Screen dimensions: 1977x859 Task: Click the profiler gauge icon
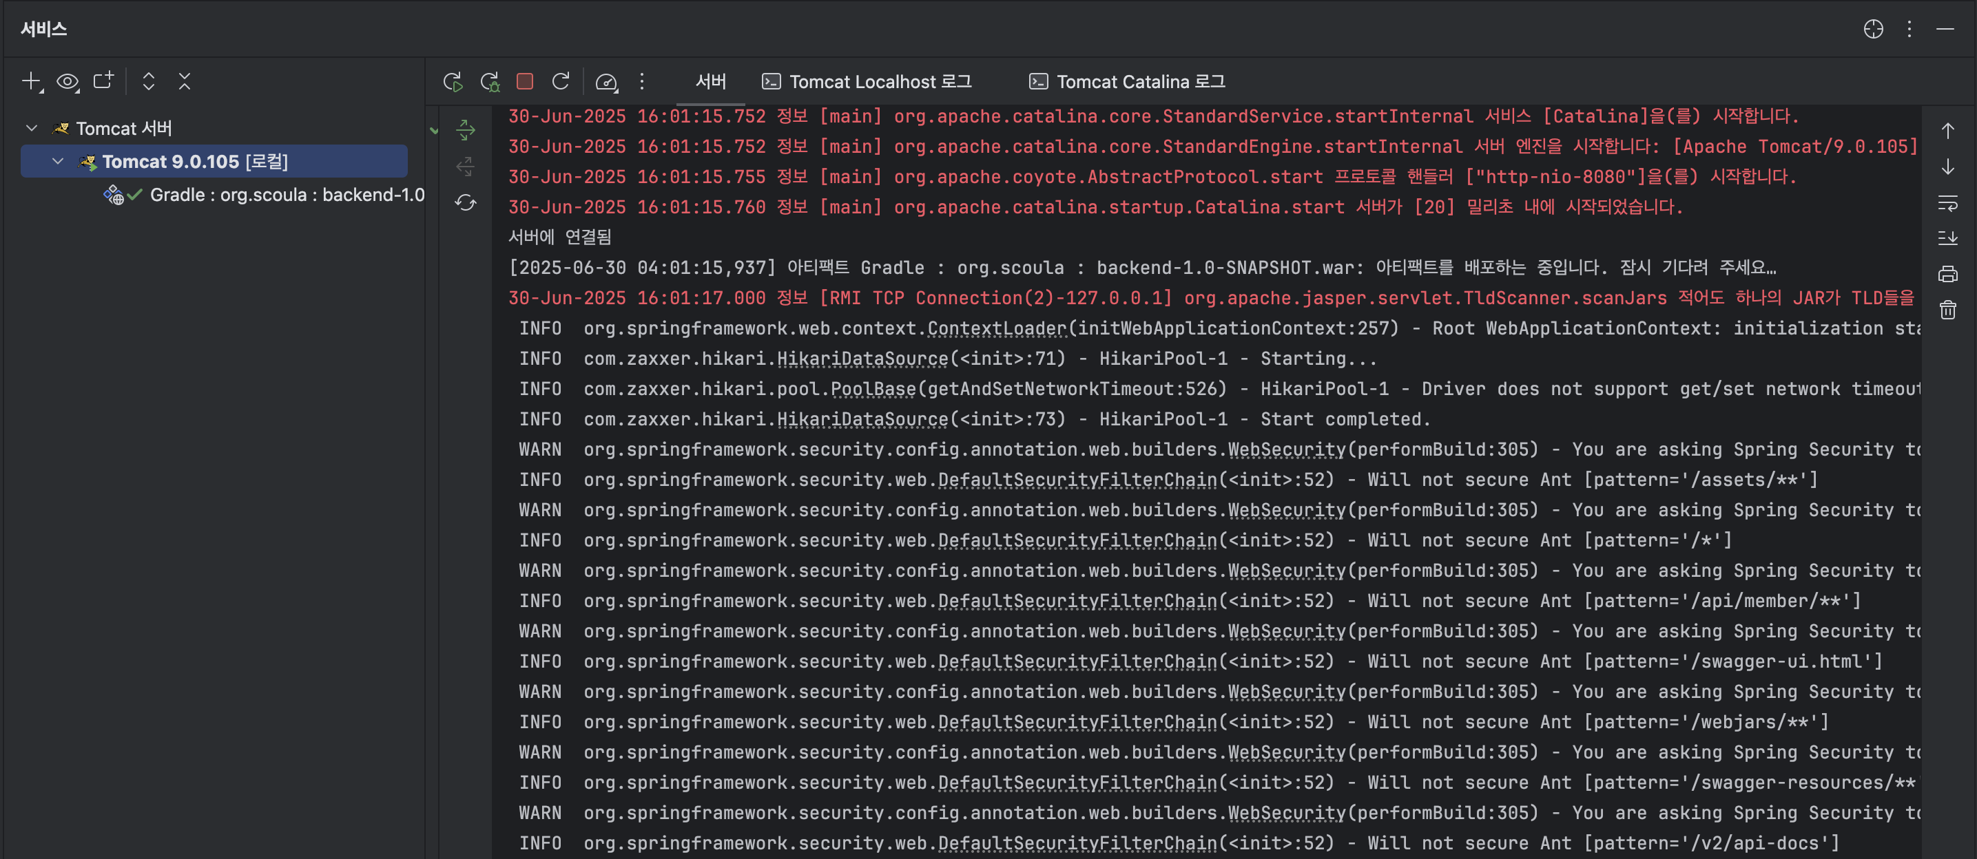[x=606, y=81]
